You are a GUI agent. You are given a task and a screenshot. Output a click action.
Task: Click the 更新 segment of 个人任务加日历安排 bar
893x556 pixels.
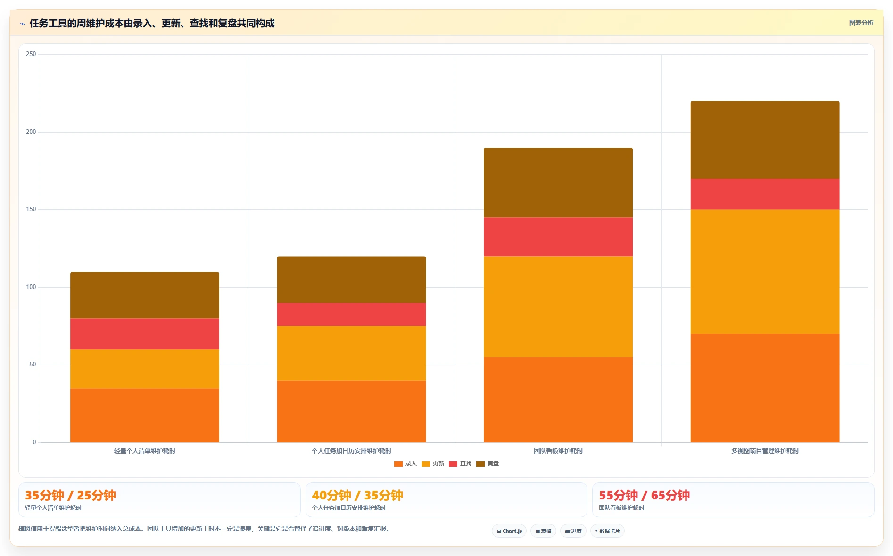(351, 353)
